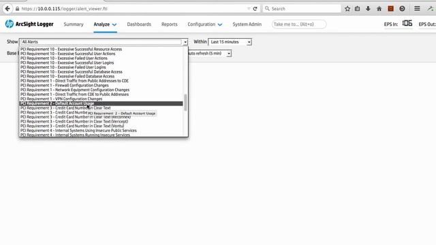Open the Reports tab
The height and width of the screenshot is (245, 436).
tap(170, 24)
